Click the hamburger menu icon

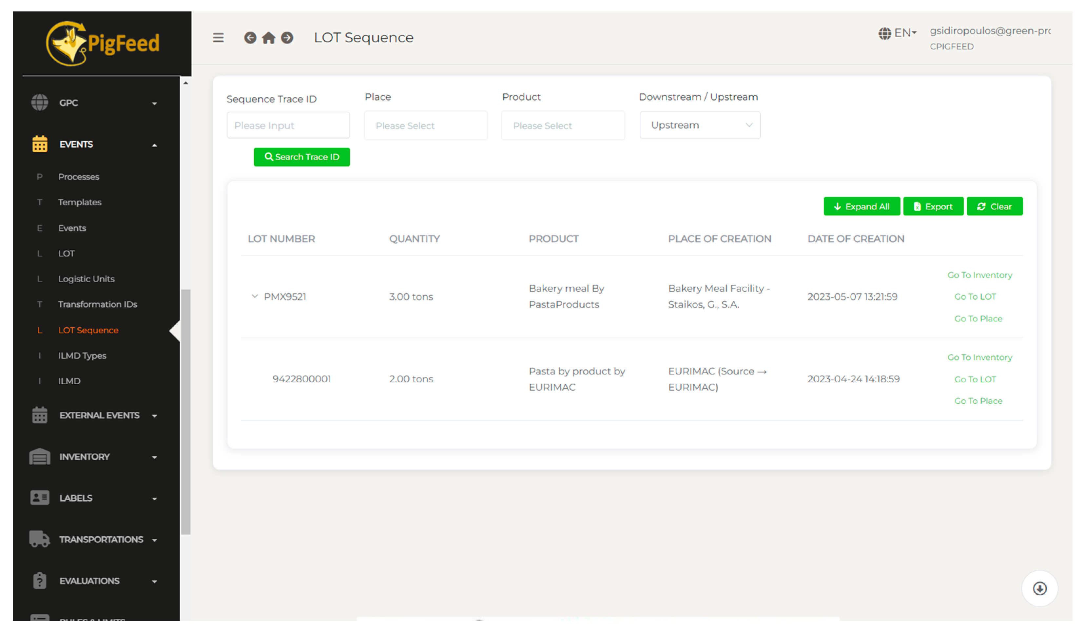[218, 38]
